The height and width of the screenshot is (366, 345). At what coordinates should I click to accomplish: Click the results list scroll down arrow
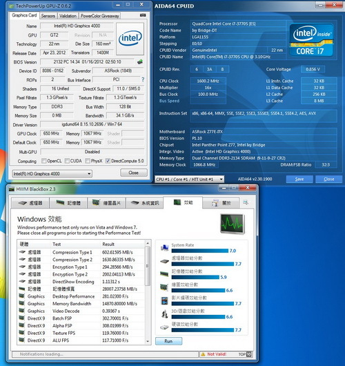pyautogui.click(x=148, y=341)
